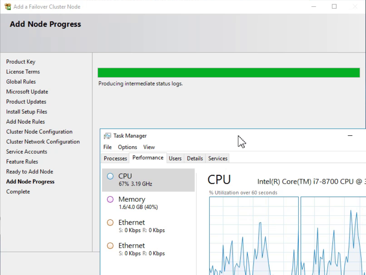
Task: Click the Install Setup Files step
Action: point(26,112)
